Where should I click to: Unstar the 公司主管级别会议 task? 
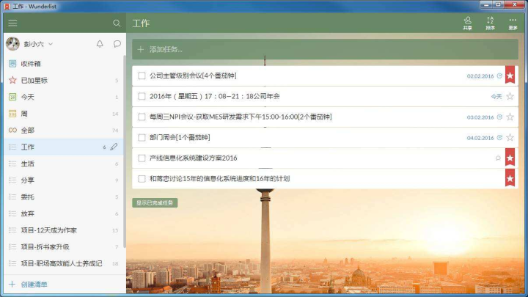tap(510, 76)
